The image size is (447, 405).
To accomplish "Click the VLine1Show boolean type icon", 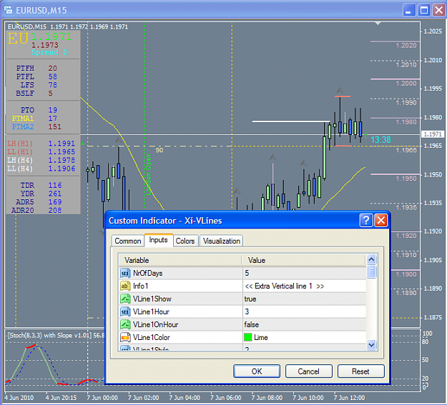I will (125, 299).
